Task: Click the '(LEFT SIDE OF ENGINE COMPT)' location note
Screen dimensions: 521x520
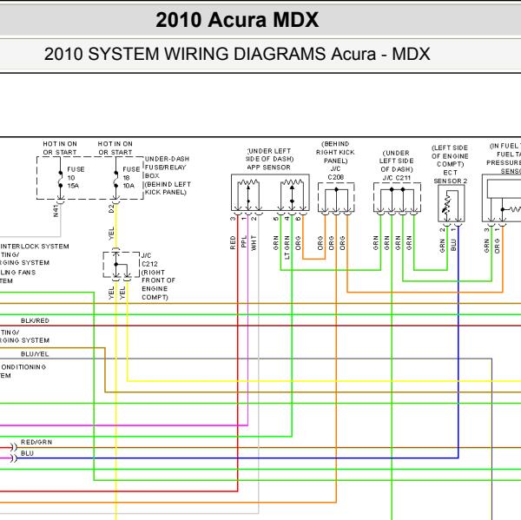Action: pyautogui.click(x=450, y=156)
